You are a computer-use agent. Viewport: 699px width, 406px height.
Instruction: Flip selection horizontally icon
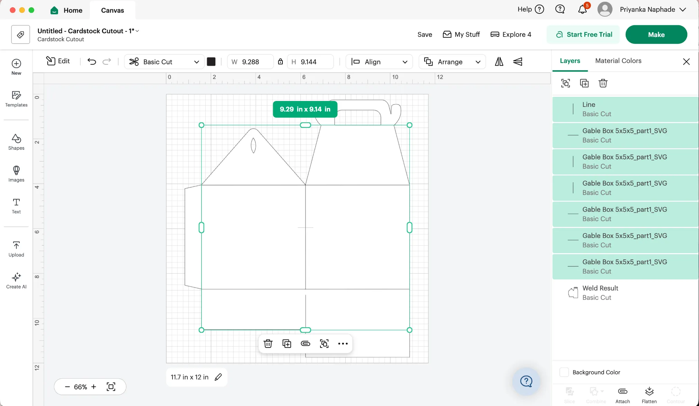pos(499,62)
